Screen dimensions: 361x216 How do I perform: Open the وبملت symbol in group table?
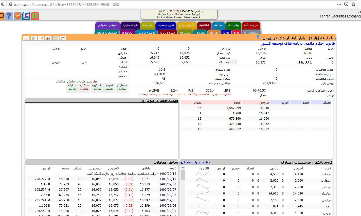point(326,174)
